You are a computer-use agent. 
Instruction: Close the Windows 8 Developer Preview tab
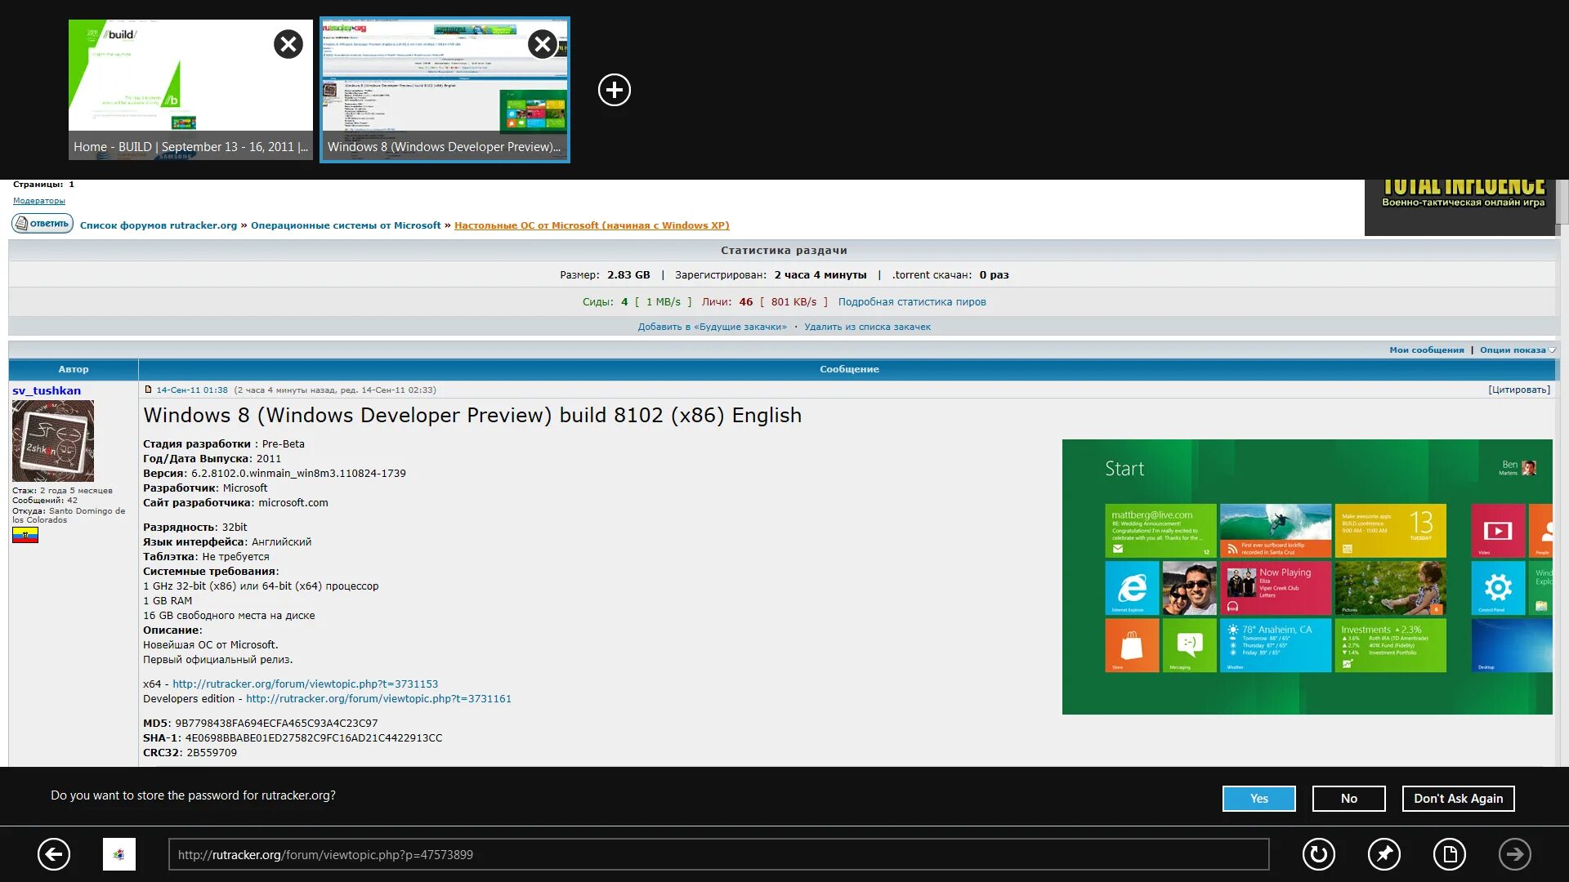click(x=543, y=44)
